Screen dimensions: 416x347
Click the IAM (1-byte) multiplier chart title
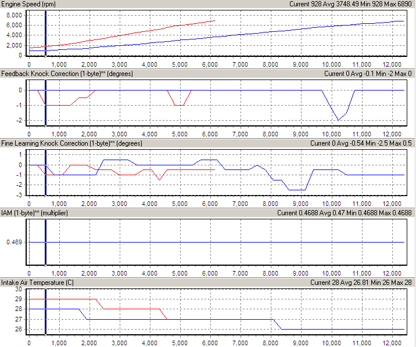coord(34,213)
